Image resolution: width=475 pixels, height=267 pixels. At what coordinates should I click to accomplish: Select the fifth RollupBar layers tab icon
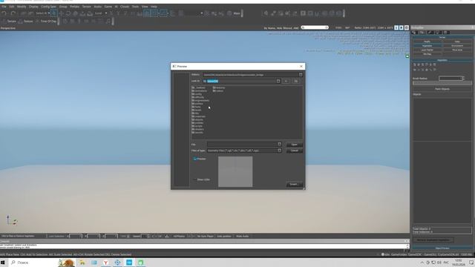(x=446, y=33)
